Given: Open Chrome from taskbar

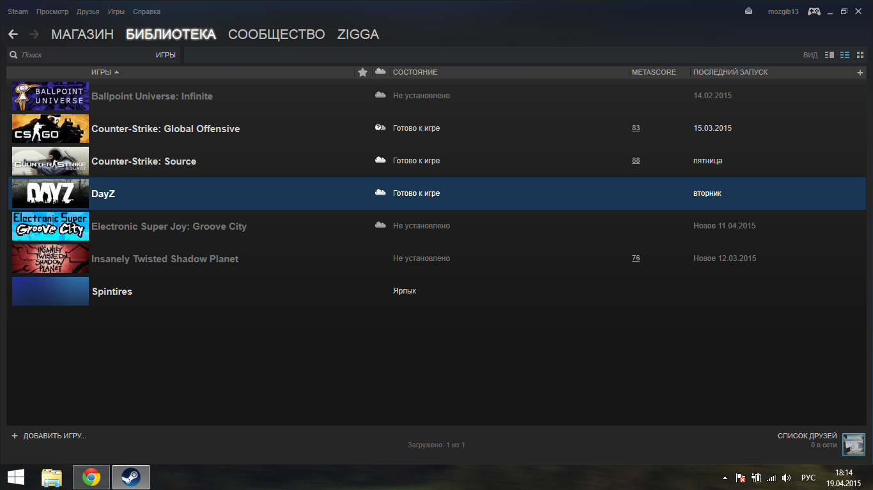Looking at the screenshot, I should [91, 477].
